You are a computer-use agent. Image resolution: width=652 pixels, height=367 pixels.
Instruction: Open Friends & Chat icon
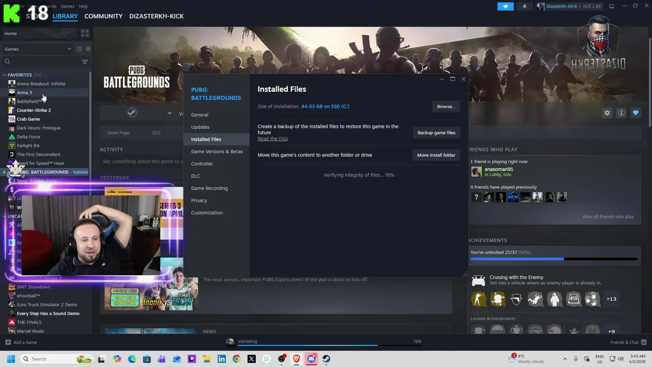pyautogui.click(x=644, y=342)
